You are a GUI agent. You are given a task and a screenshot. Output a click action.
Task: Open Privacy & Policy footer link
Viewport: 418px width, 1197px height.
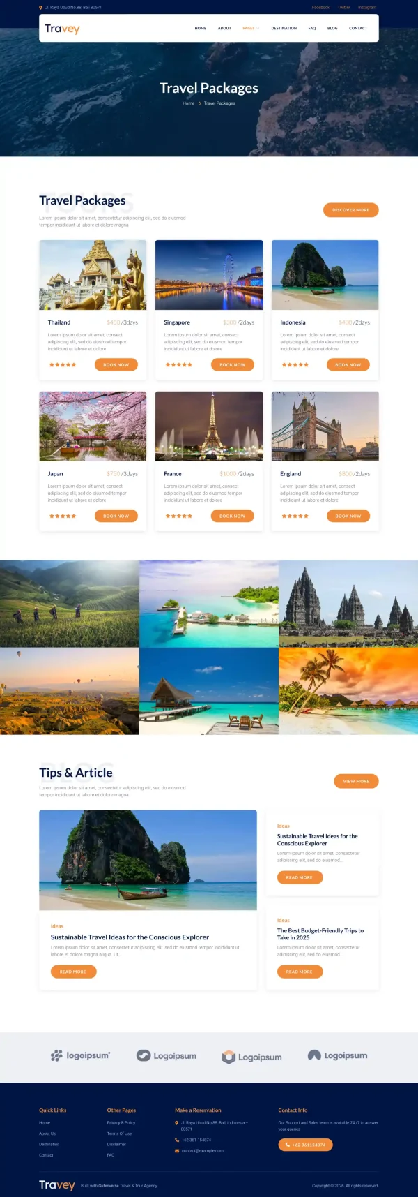coord(121,1122)
